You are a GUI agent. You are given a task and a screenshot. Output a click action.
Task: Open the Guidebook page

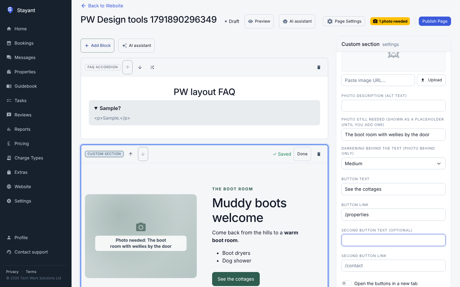36,86
